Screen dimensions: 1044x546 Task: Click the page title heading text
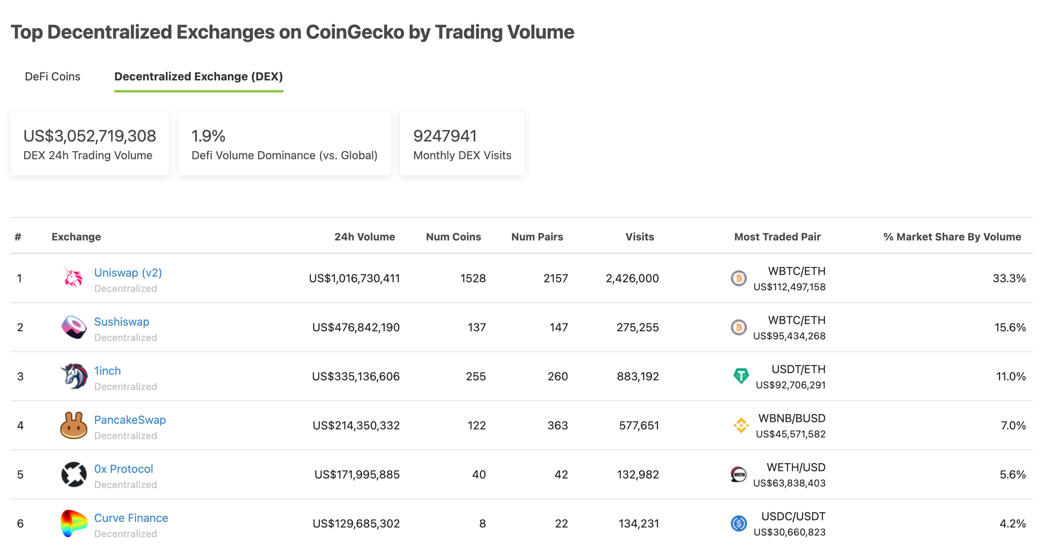292,32
